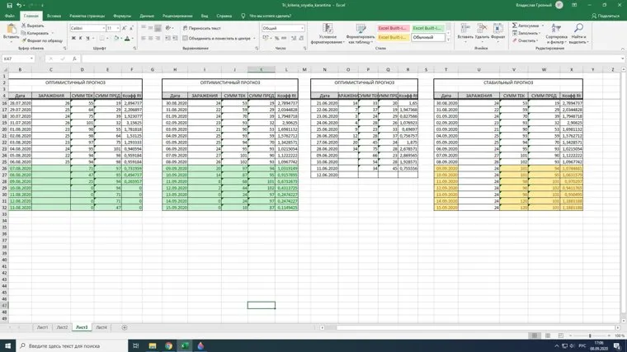The image size is (627, 352).
Task: Click the Поделиться share button
Action: tap(609, 16)
